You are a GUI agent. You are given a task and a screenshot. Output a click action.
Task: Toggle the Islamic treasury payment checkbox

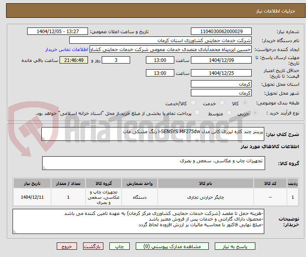click(x=197, y=113)
